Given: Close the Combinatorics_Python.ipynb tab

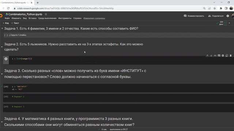Looking at the screenshot, I should tap(31, 3).
